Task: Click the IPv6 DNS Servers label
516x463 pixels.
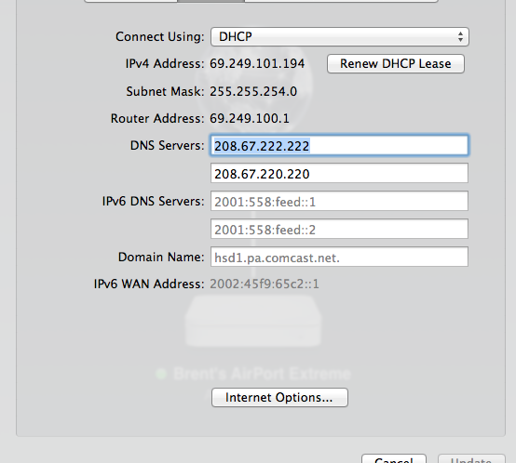Action: 153,202
